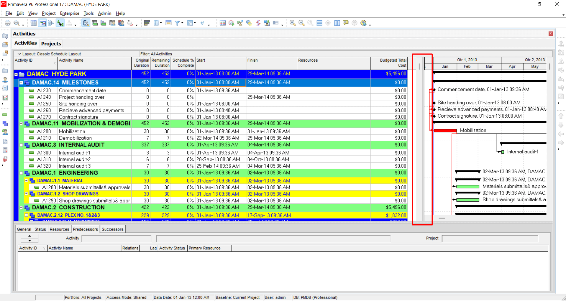Click the two-column layout icon
The width and height of the screenshot is (566, 301).
[337, 23]
